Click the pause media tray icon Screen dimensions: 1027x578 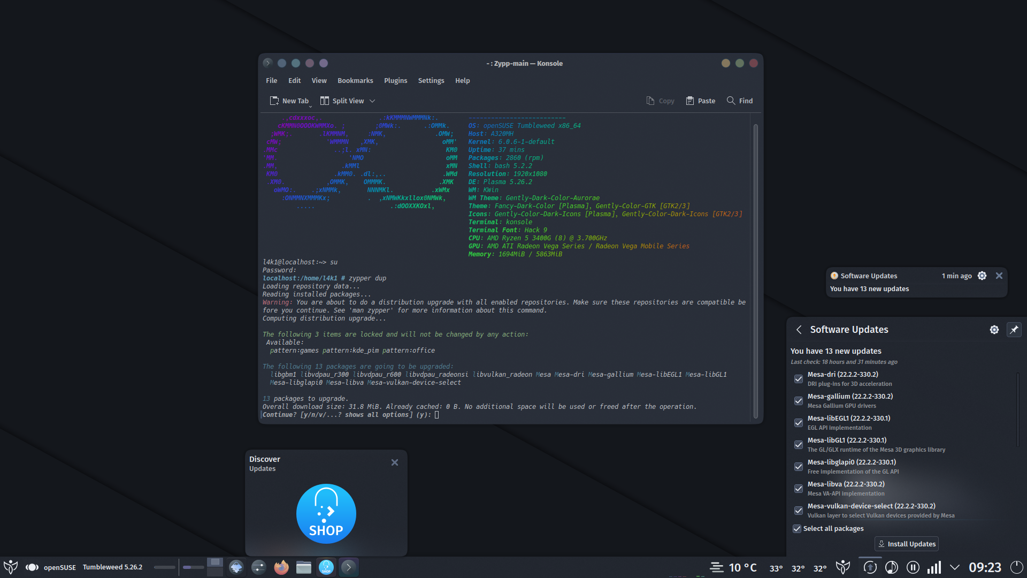pyautogui.click(x=913, y=567)
